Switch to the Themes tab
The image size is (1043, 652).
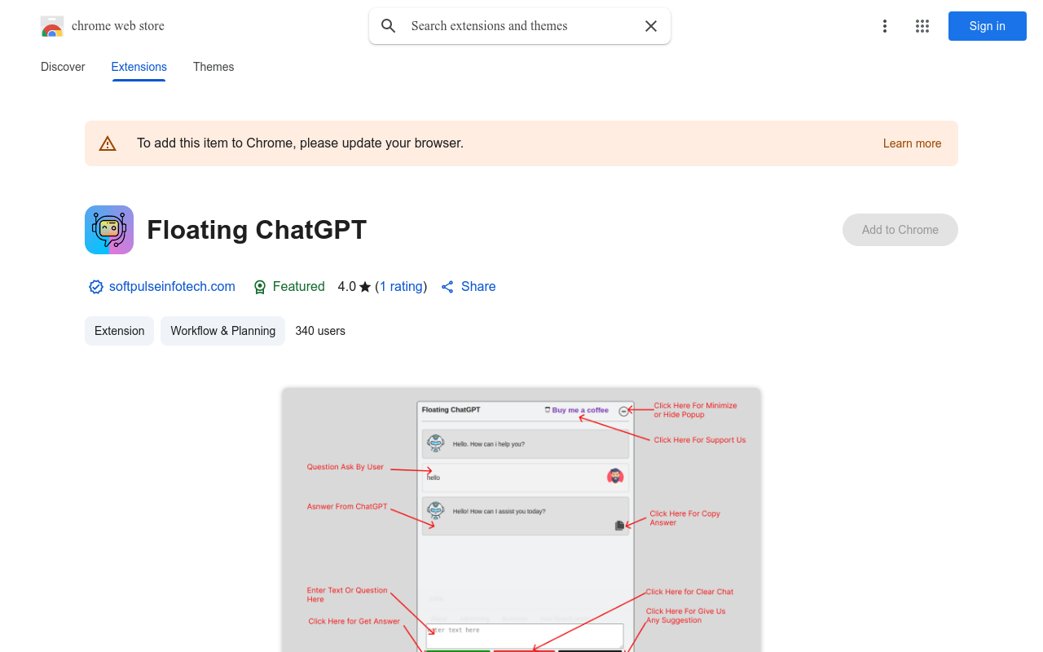213,67
